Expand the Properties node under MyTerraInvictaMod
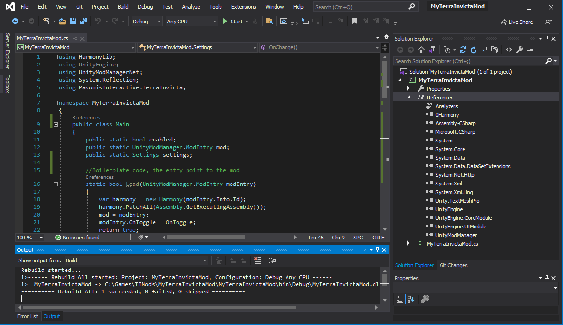563x325 pixels. click(x=407, y=88)
